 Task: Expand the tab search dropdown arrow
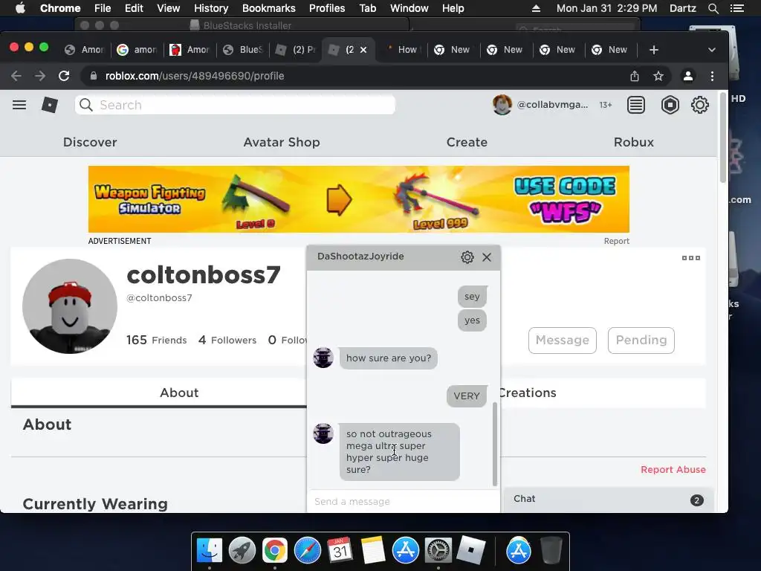click(711, 50)
